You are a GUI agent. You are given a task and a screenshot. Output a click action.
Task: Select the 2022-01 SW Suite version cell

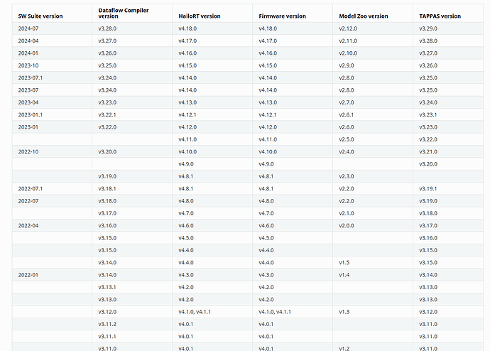click(28, 274)
